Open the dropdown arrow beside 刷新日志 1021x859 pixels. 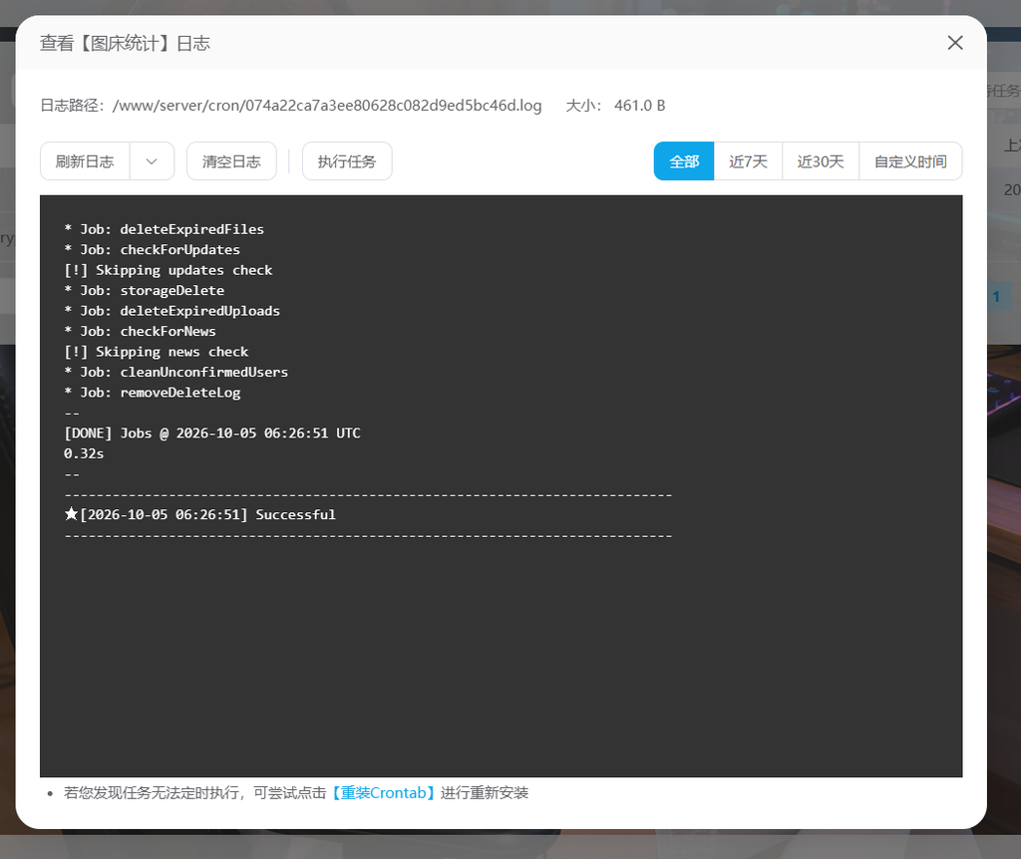tap(152, 161)
